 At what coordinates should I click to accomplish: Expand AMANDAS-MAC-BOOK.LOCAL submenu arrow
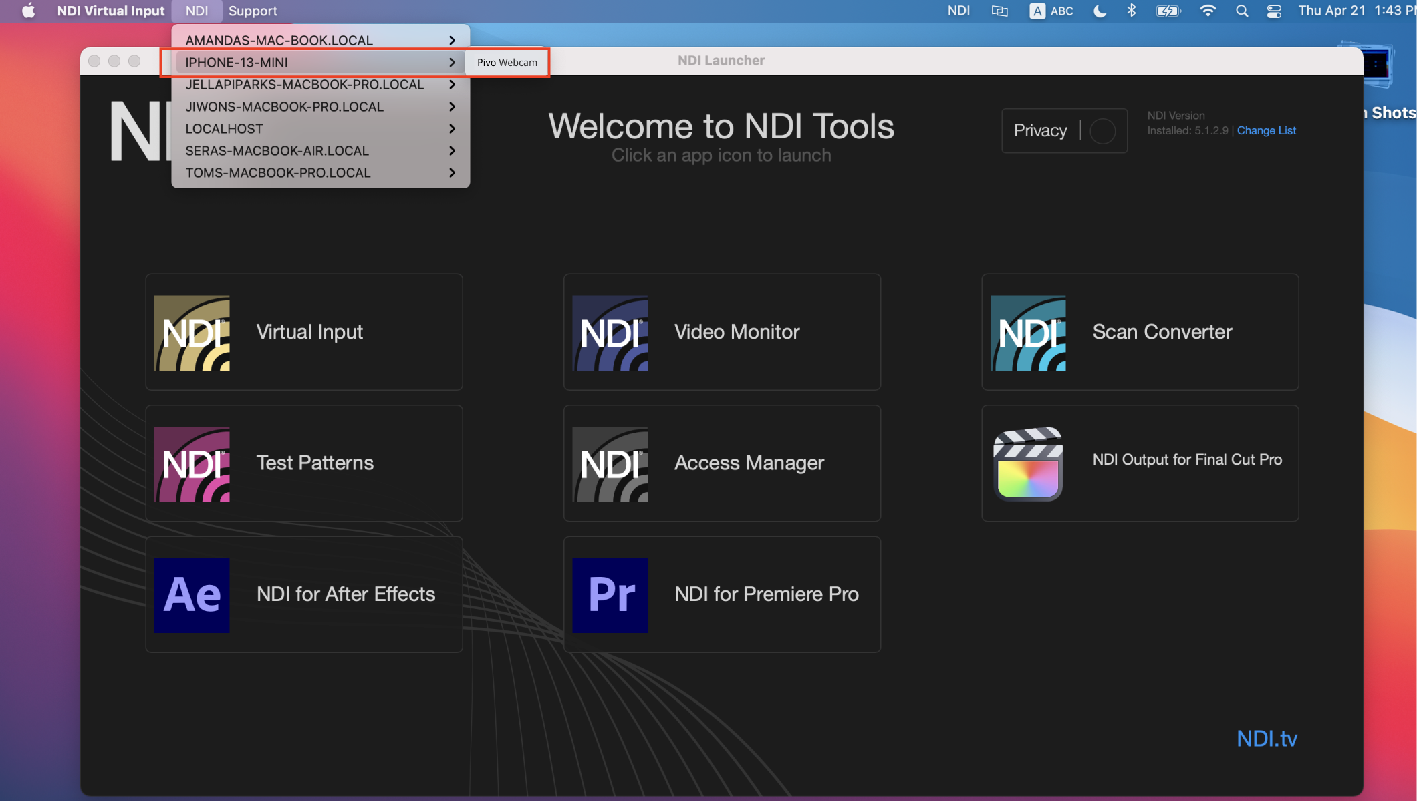453,40
